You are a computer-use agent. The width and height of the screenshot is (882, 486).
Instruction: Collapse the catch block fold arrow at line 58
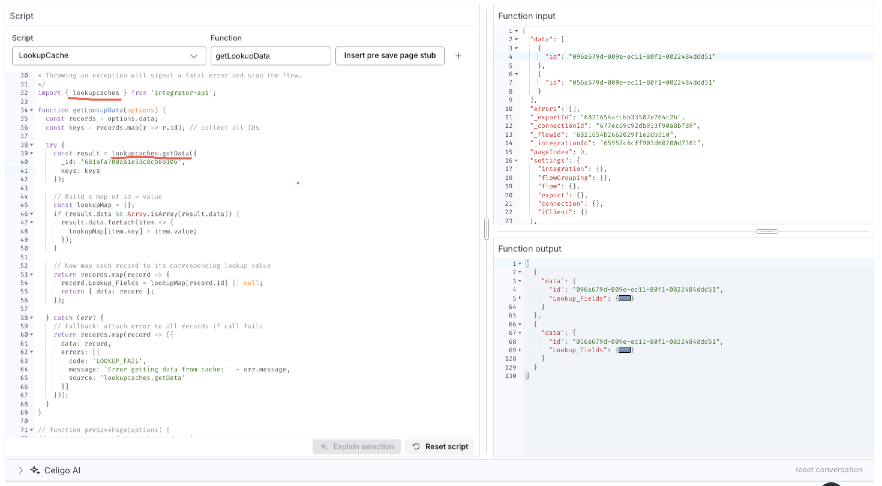pos(31,318)
